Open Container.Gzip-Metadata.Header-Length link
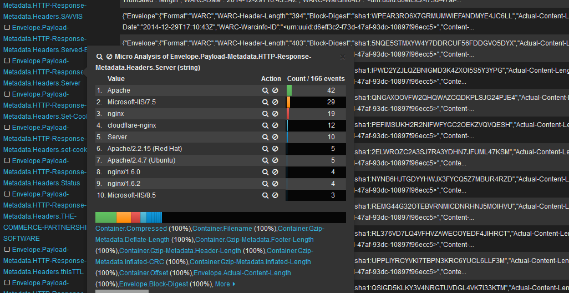 click(x=180, y=250)
